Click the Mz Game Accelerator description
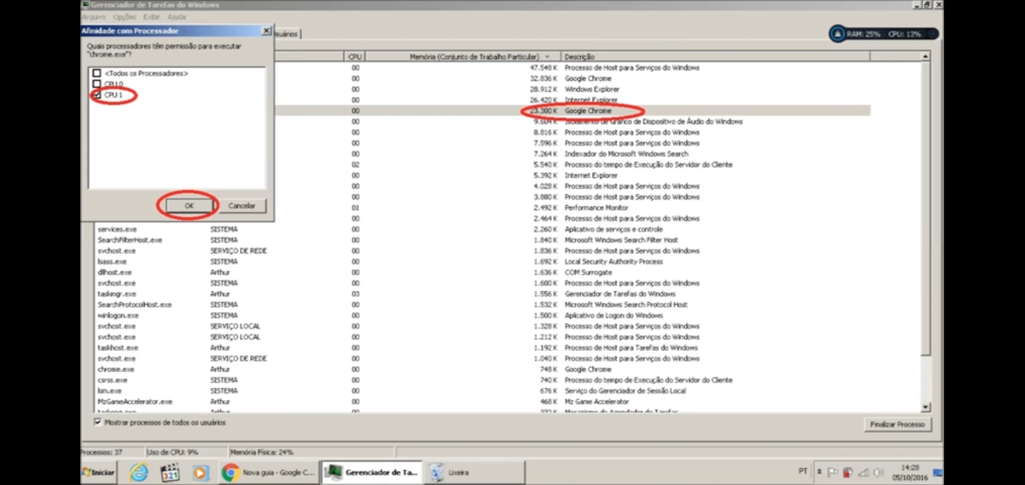 [597, 401]
